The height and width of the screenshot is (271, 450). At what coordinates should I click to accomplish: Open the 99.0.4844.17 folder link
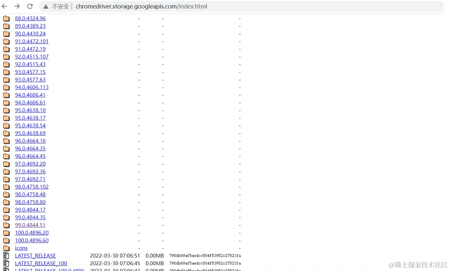click(x=30, y=210)
